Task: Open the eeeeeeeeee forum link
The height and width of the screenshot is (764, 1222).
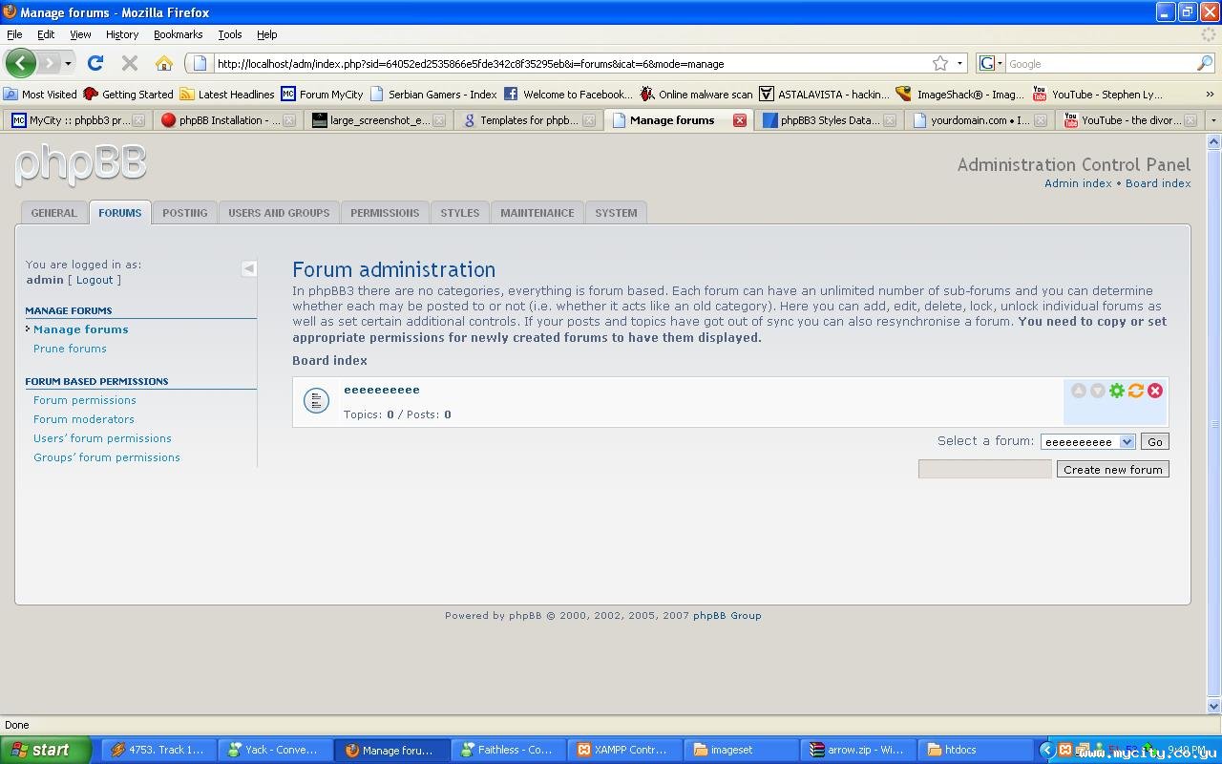Action: point(382,390)
